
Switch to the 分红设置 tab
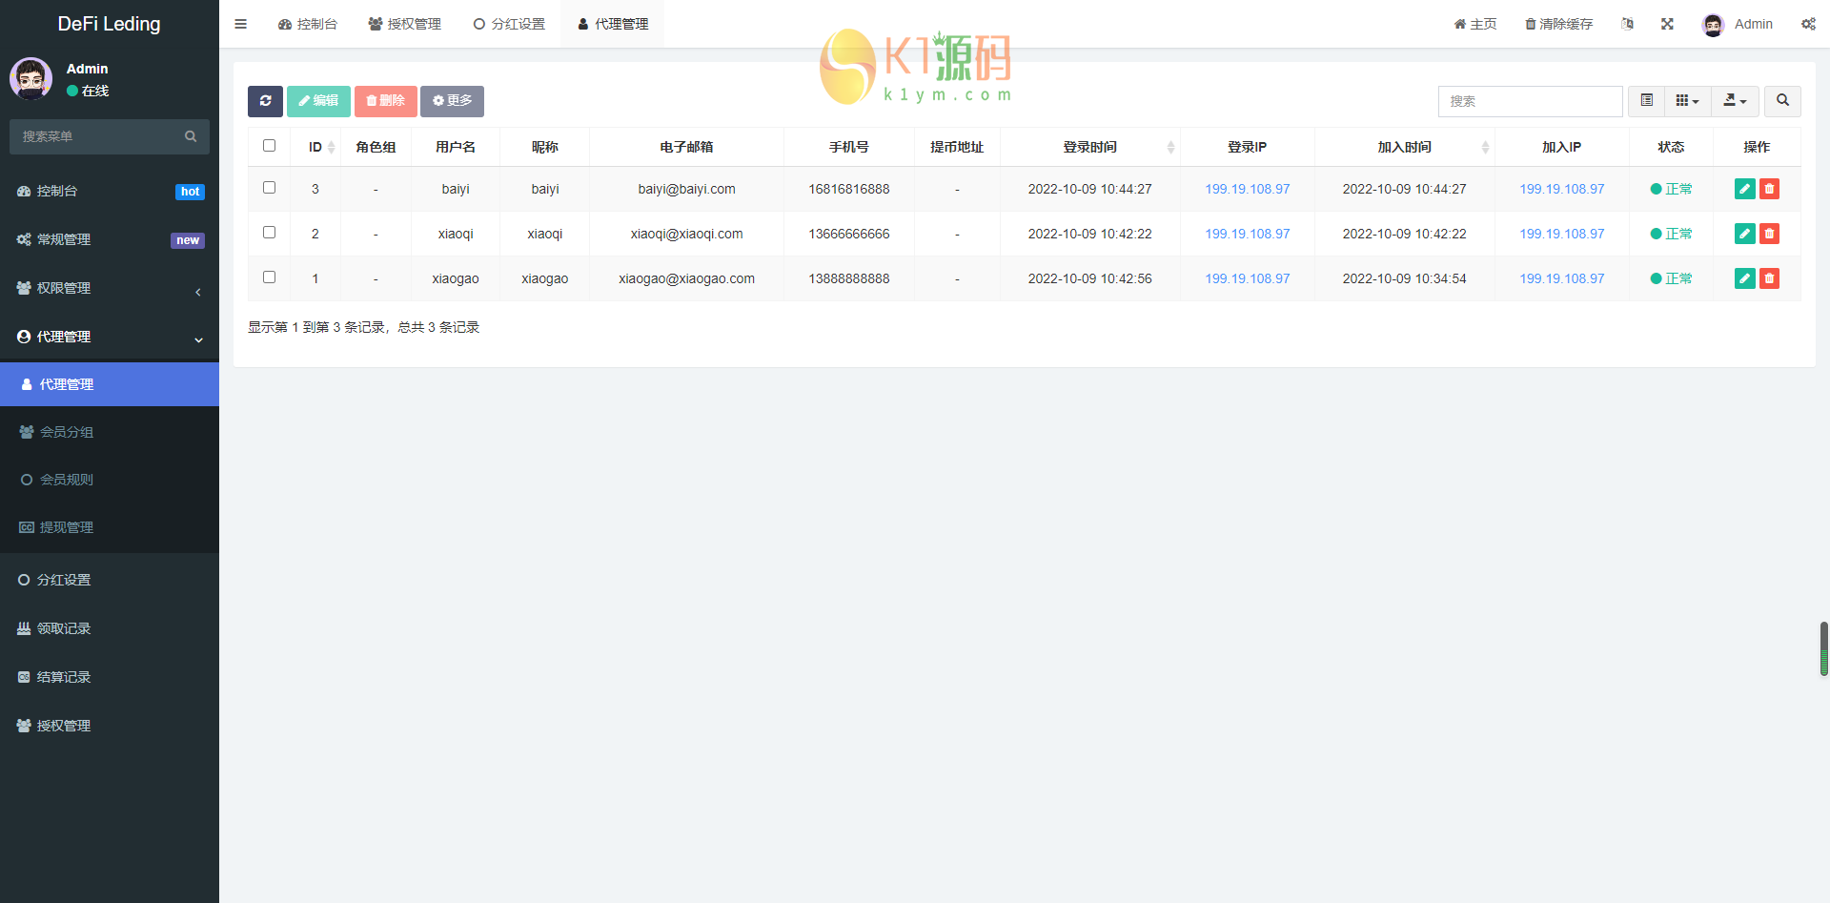tap(509, 24)
